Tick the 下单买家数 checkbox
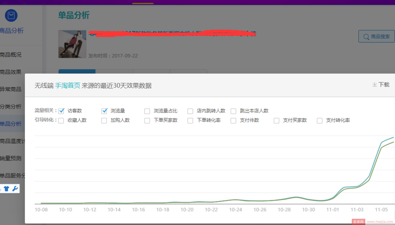The height and width of the screenshot is (225, 395). tap(147, 120)
